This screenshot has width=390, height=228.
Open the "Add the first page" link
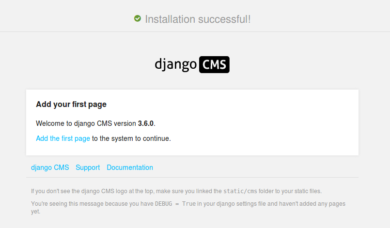pyautogui.click(x=63, y=138)
